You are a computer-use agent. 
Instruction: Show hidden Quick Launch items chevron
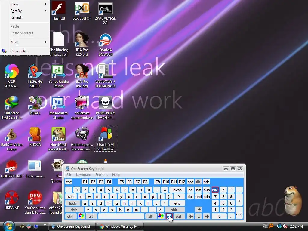coord(45,225)
